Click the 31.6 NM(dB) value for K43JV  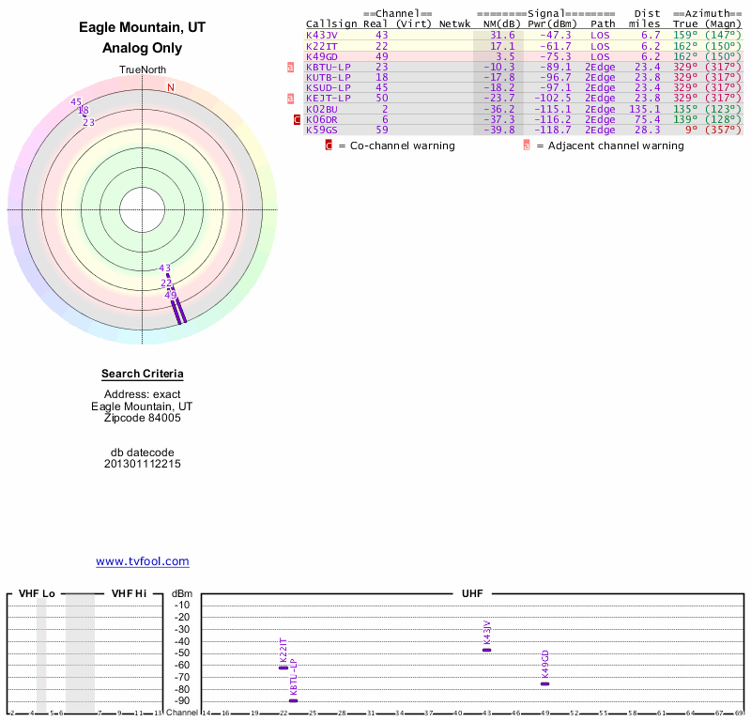click(502, 35)
